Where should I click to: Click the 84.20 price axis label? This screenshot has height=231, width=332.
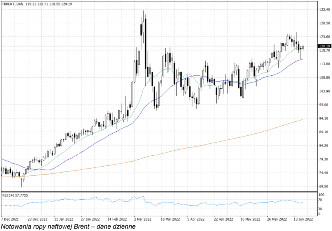click(x=323, y=146)
